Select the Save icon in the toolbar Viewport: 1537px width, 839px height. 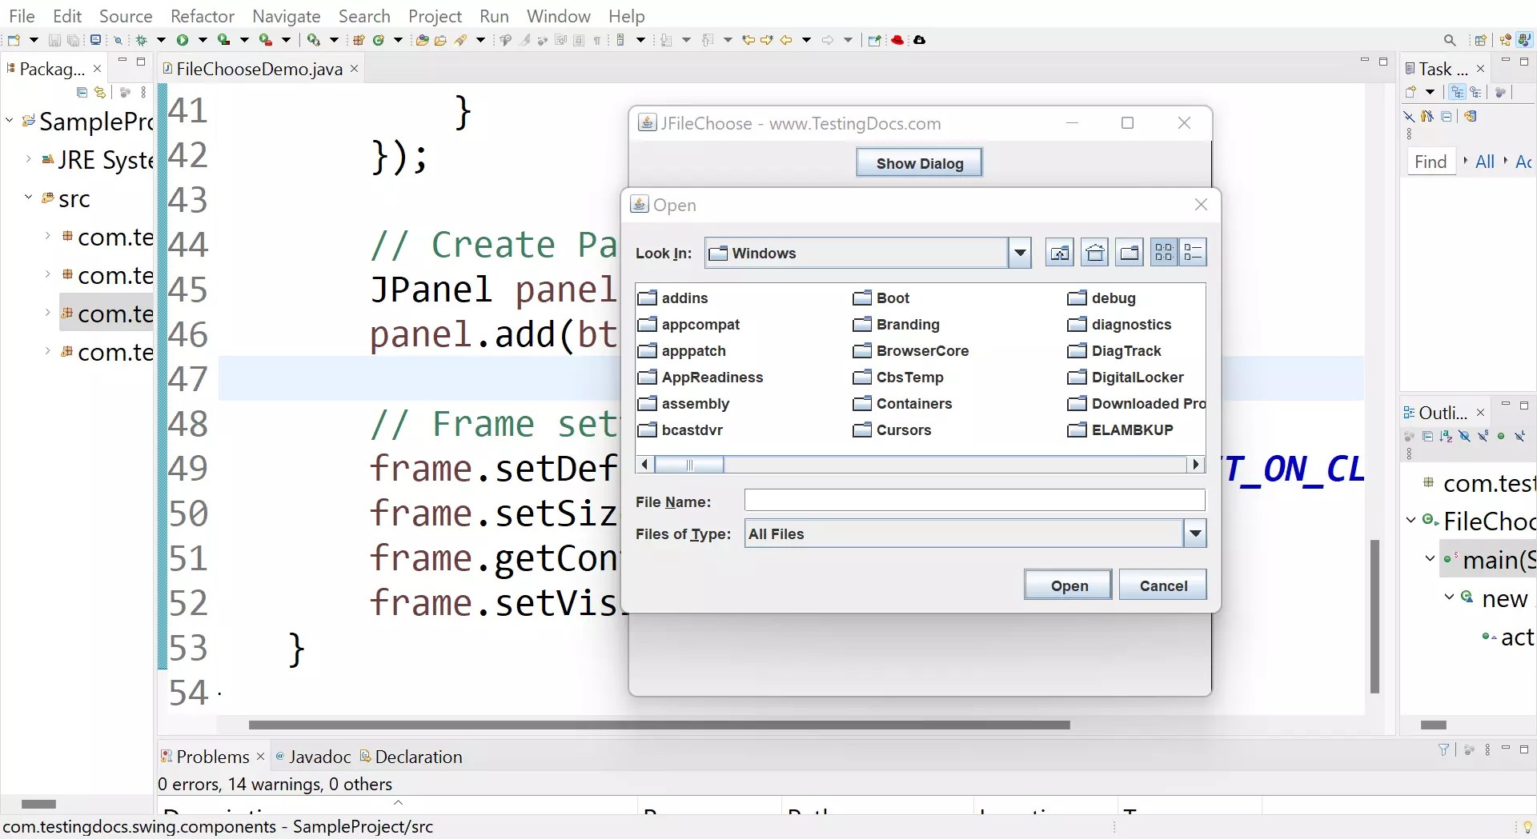54,40
